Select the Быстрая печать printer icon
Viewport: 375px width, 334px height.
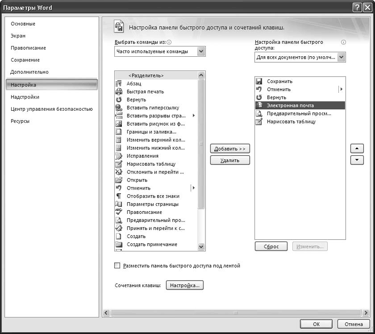point(119,91)
